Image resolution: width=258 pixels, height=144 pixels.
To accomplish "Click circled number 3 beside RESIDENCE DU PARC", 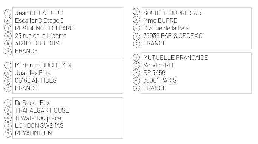I will (x=8, y=28).
